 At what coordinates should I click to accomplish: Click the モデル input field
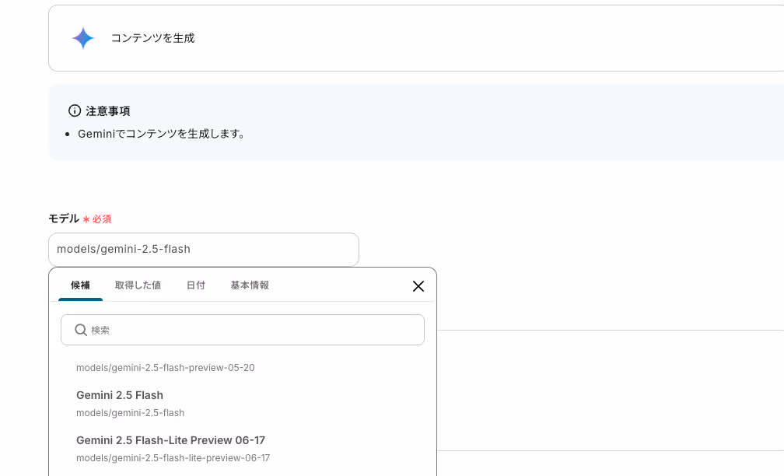tap(204, 250)
